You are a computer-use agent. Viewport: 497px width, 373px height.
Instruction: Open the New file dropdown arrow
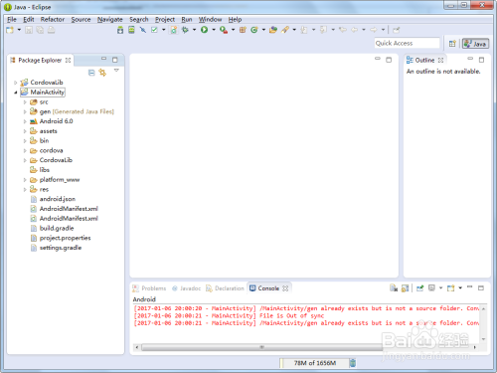pos(19,30)
